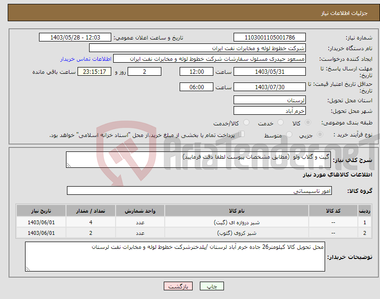Click the price validity date 1403/07/30
Screen dimensions: 380x299
pyautogui.click(x=270, y=87)
